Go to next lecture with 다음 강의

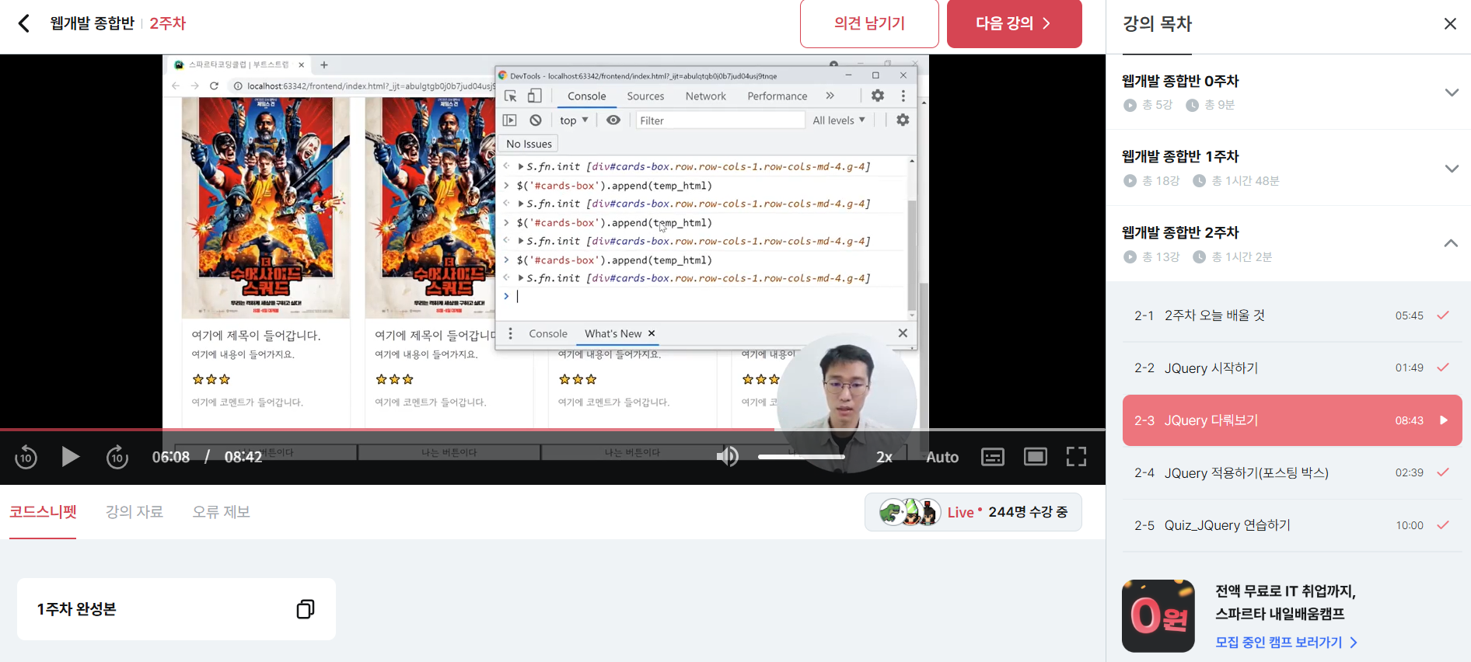pyautogui.click(x=1014, y=23)
